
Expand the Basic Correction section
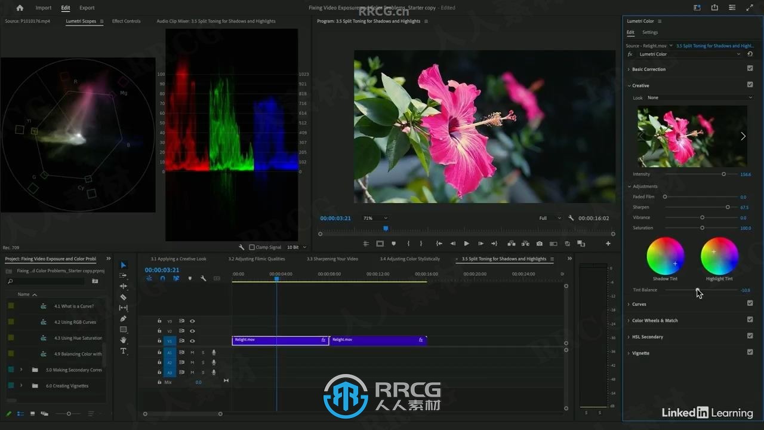[x=629, y=69]
